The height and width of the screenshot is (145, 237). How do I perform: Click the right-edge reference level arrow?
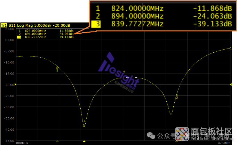[x=231, y=84]
